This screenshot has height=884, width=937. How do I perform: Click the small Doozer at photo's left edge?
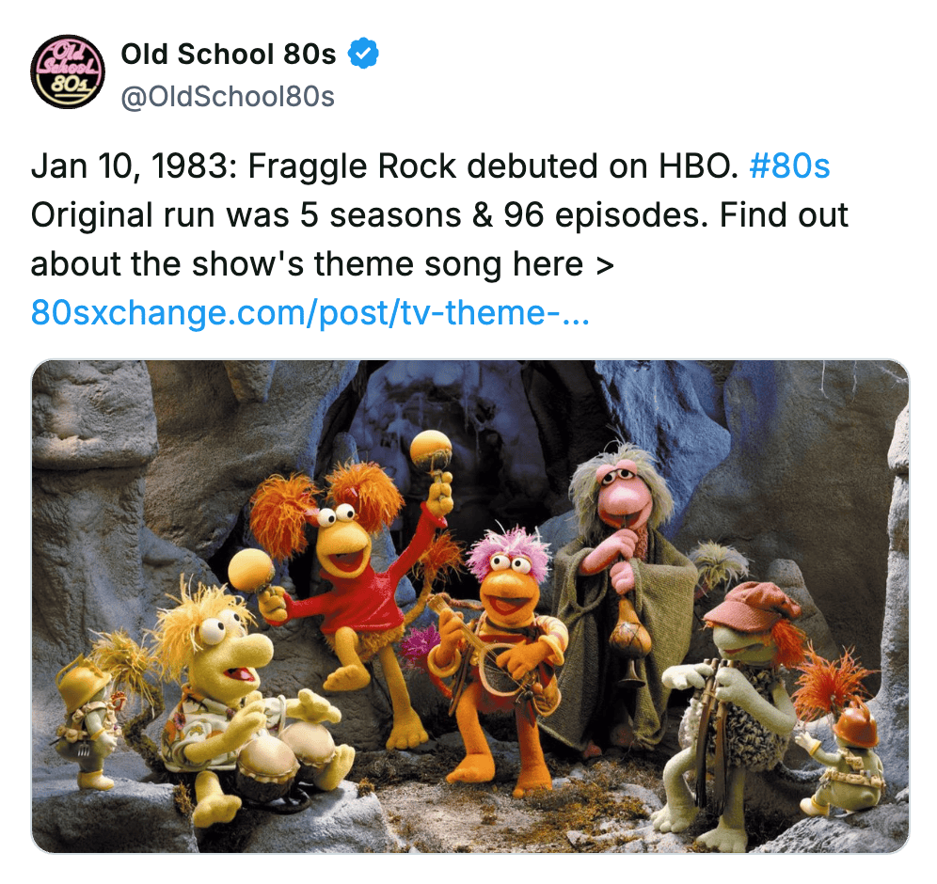tap(87, 717)
